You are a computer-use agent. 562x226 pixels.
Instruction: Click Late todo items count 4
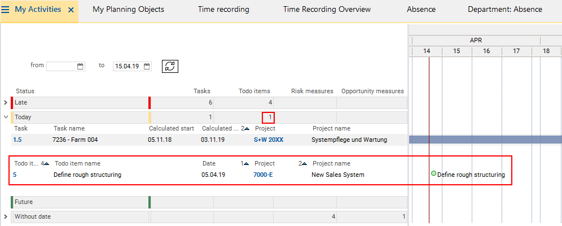tap(270, 103)
